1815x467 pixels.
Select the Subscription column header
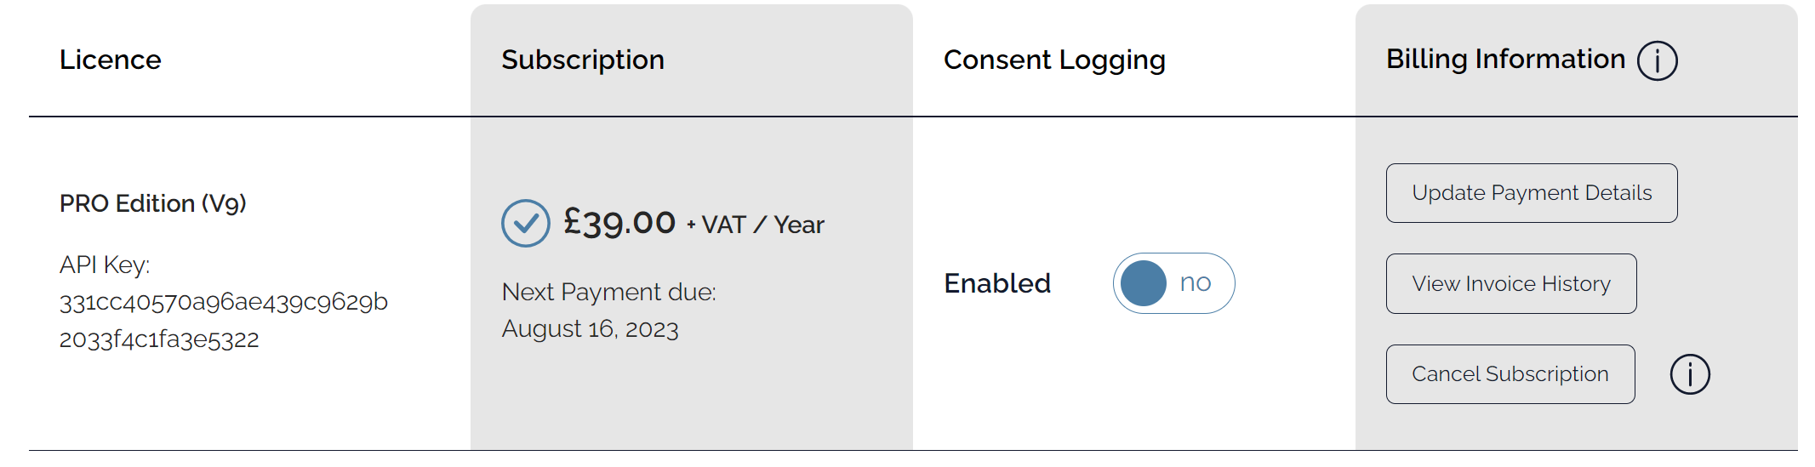point(582,60)
